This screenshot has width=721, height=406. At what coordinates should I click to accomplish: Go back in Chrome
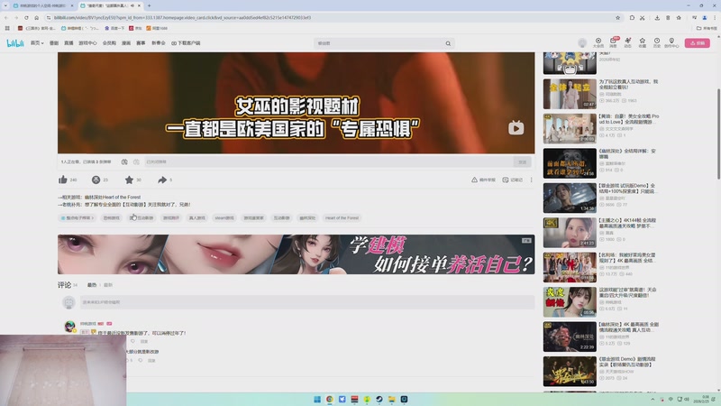point(6,17)
